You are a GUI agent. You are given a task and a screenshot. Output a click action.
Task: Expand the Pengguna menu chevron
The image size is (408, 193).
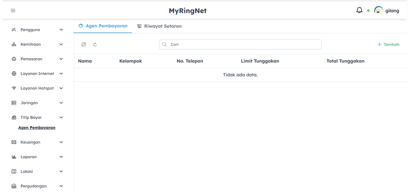(x=61, y=30)
